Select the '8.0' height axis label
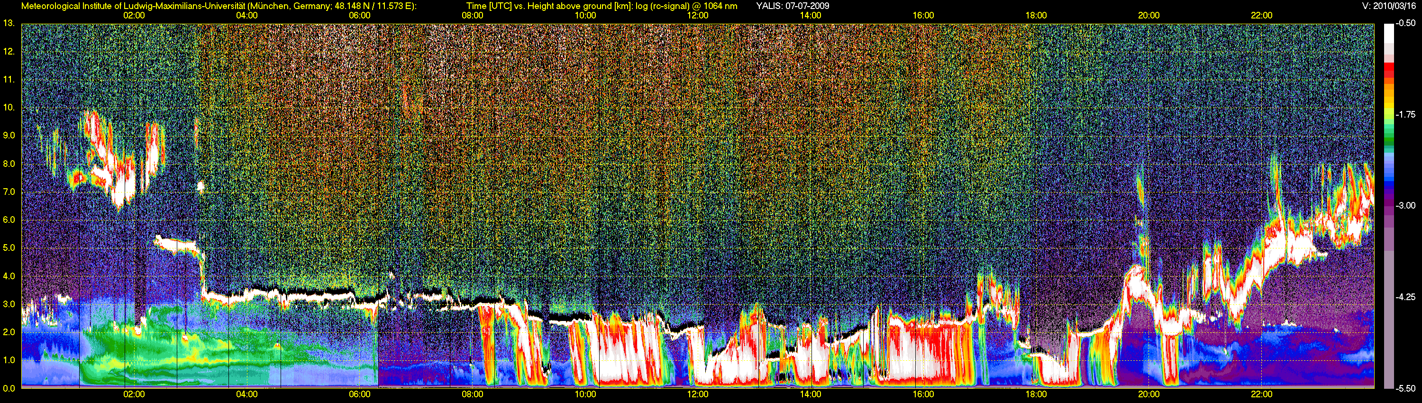1422x403 pixels. [9, 164]
